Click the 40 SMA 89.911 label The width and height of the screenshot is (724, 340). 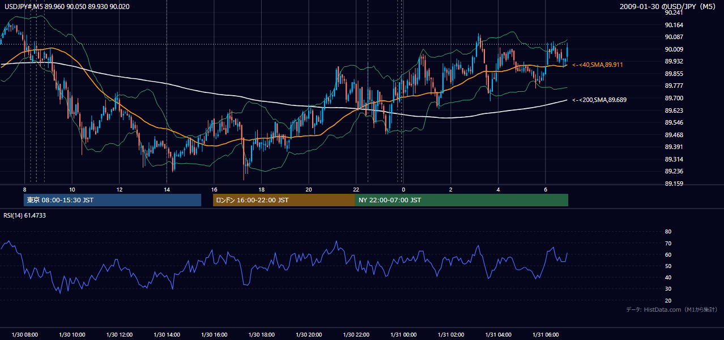point(598,65)
